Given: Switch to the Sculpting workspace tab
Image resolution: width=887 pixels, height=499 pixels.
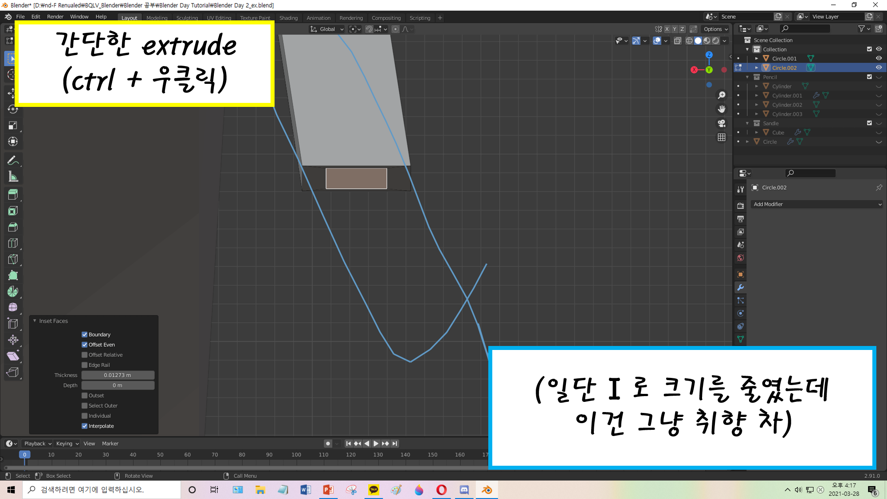Looking at the screenshot, I should pyautogui.click(x=187, y=18).
